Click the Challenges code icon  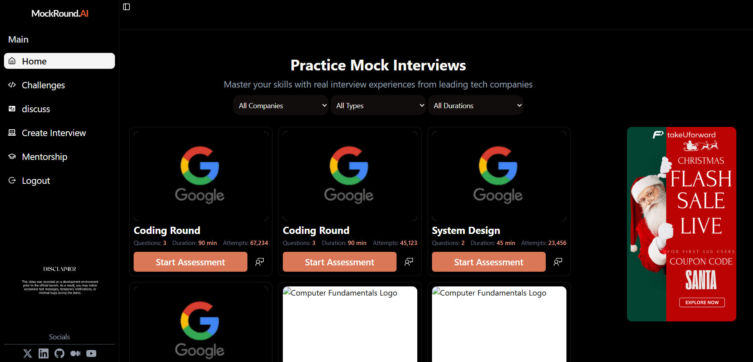pos(12,85)
